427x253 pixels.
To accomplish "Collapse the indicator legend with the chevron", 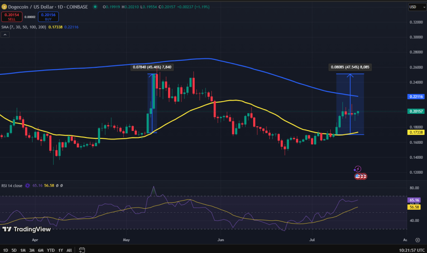I will (5, 35).
